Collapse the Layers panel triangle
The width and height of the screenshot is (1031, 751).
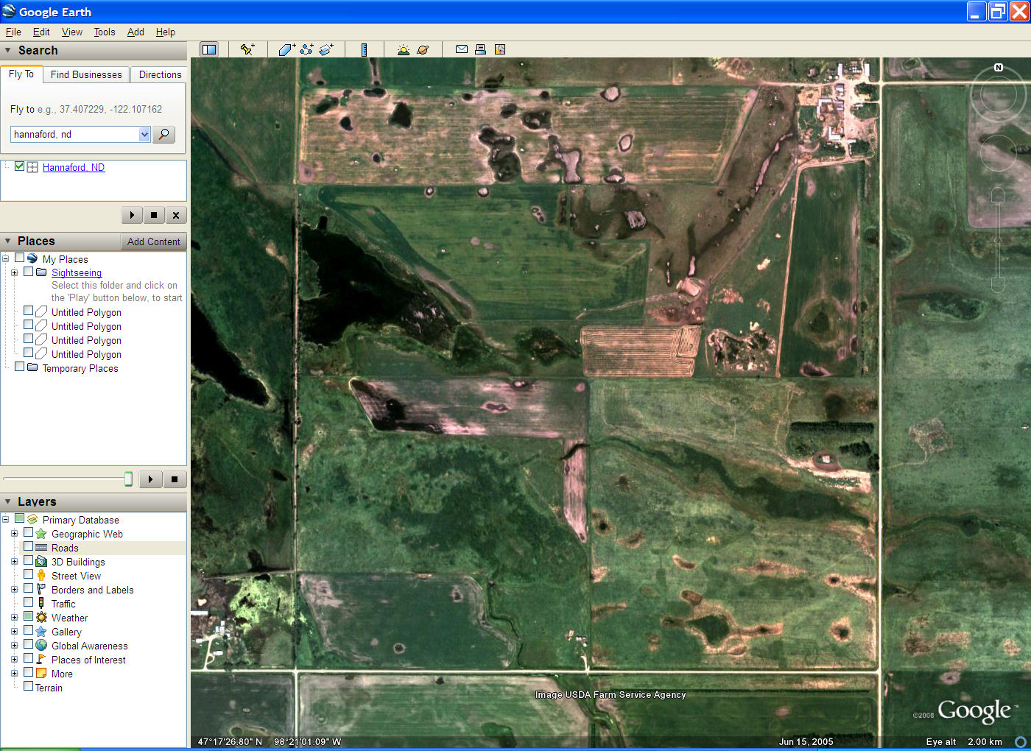point(8,502)
